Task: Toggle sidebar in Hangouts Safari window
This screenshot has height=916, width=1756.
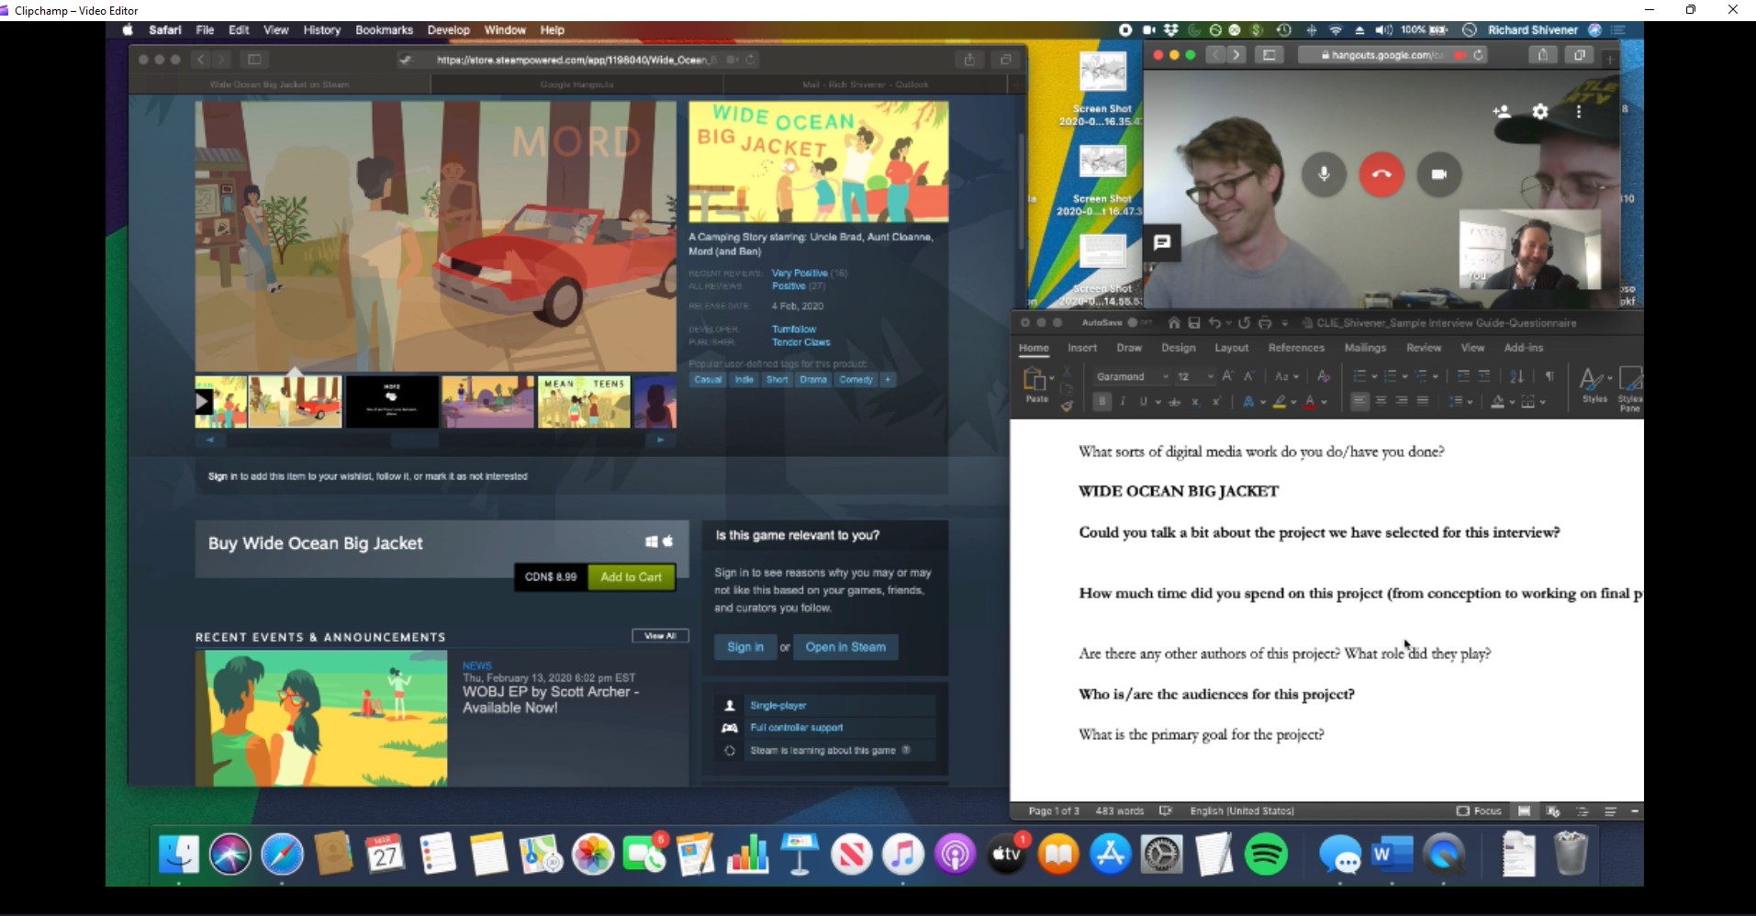Action: (1269, 55)
